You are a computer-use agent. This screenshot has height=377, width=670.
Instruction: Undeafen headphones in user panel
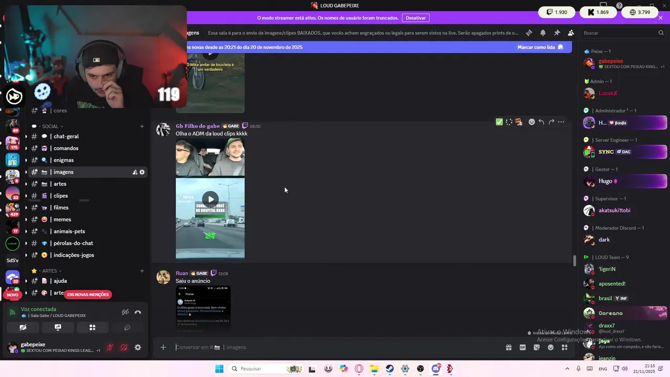point(124,347)
